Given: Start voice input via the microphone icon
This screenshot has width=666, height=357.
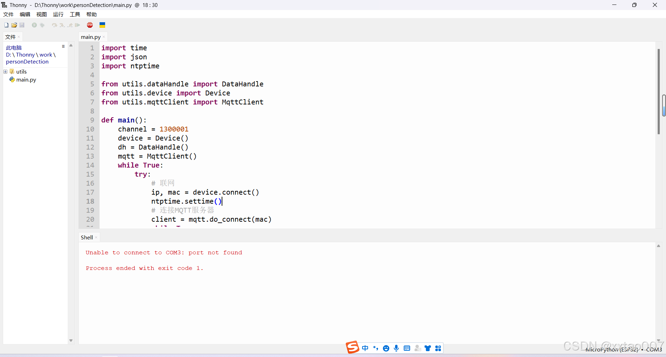Looking at the screenshot, I should tap(396, 348).
